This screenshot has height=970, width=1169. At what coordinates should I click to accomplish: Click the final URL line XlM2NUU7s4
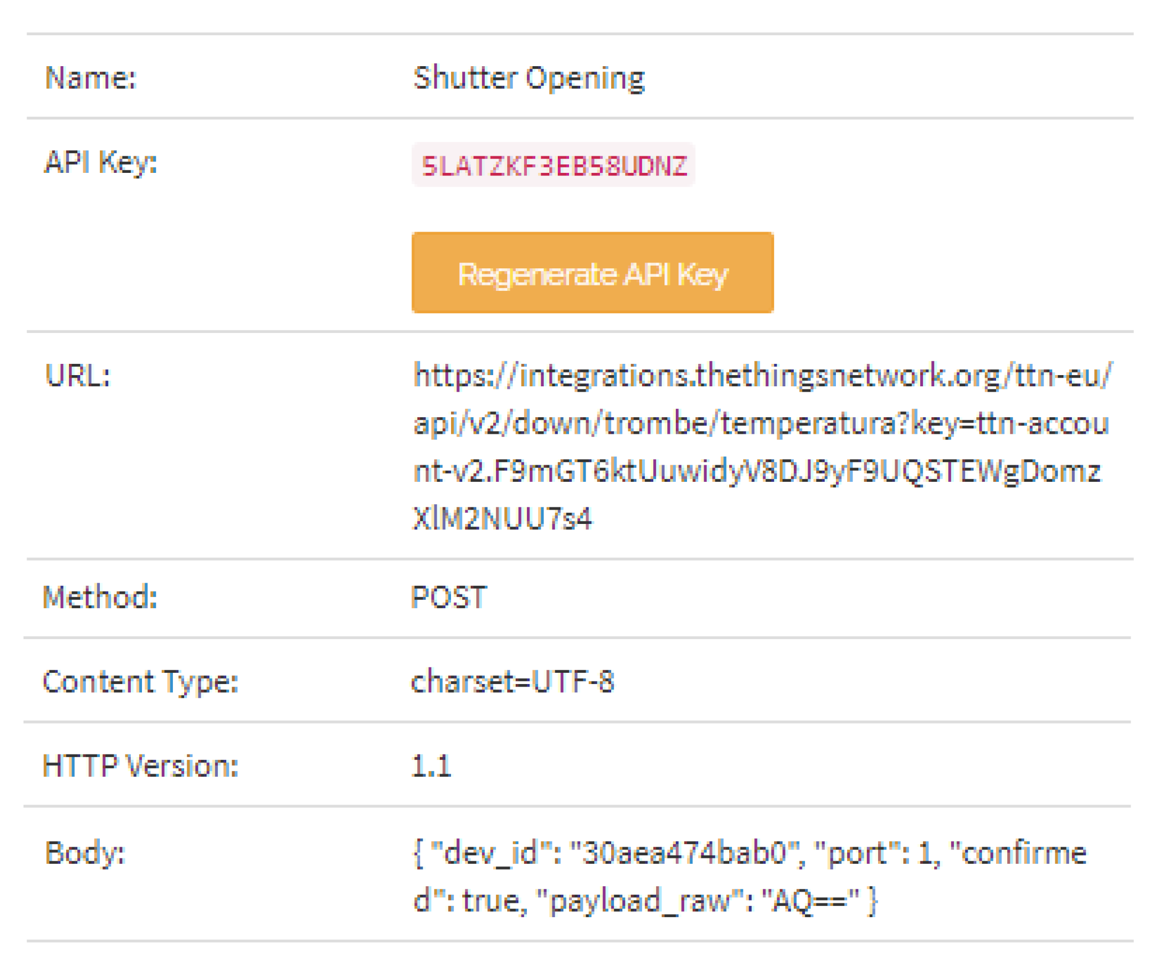(x=502, y=519)
